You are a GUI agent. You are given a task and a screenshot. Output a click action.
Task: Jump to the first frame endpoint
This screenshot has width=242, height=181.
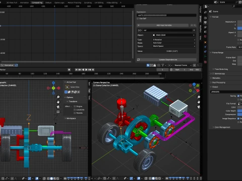(76, 69)
